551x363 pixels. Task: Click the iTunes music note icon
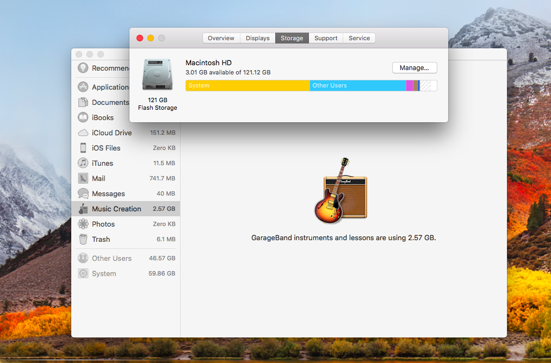(x=83, y=163)
